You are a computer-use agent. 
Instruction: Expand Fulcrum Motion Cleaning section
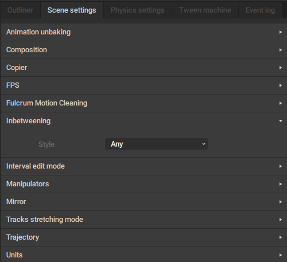point(143,103)
